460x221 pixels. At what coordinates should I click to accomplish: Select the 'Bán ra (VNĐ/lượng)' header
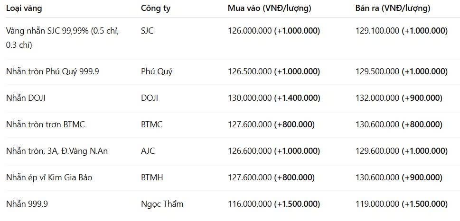(393, 9)
